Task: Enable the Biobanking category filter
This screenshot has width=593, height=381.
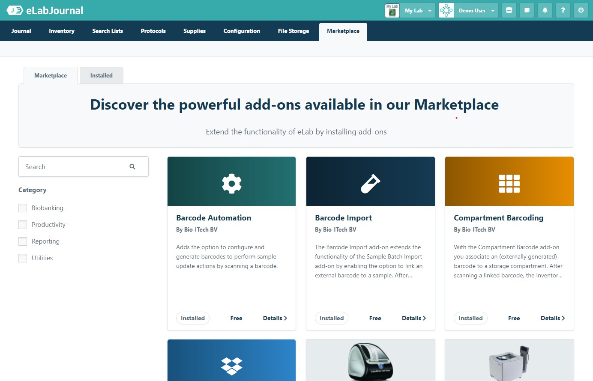Action: click(23, 208)
